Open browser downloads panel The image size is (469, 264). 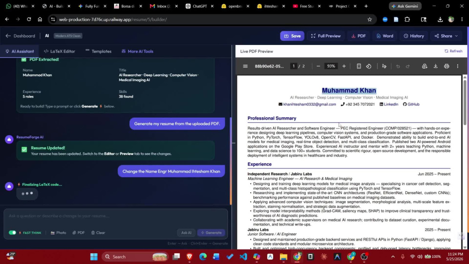click(x=440, y=19)
